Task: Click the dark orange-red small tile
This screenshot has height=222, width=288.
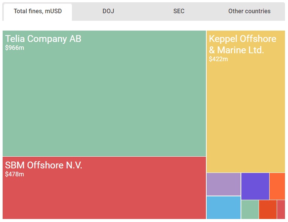Action: [268, 210]
